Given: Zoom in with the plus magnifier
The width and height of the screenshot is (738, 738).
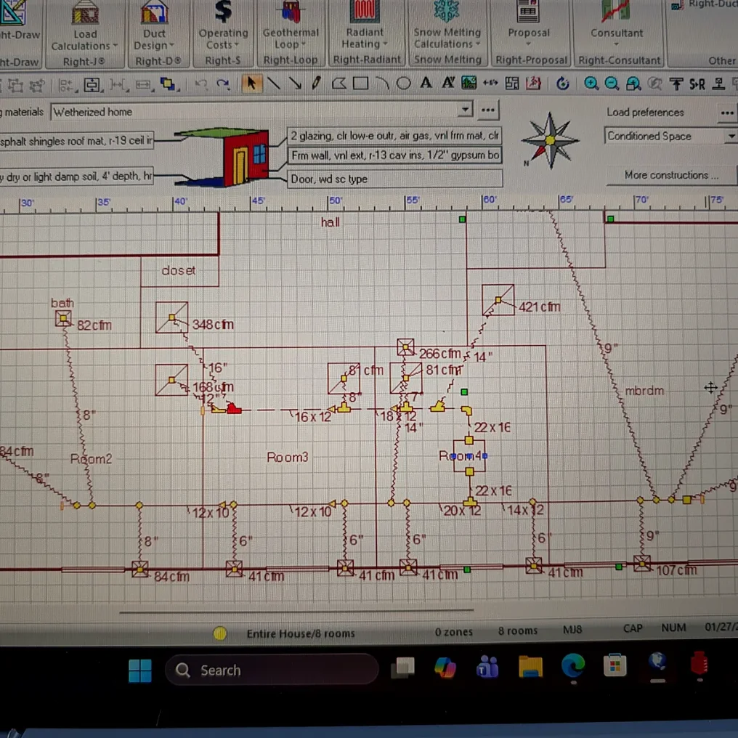Looking at the screenshot, I should [591, 84].
